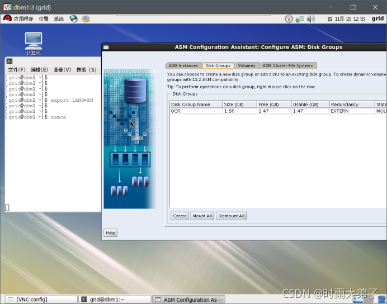Select the OCR disk group row

pyautogui.click(x=278, y=111)
